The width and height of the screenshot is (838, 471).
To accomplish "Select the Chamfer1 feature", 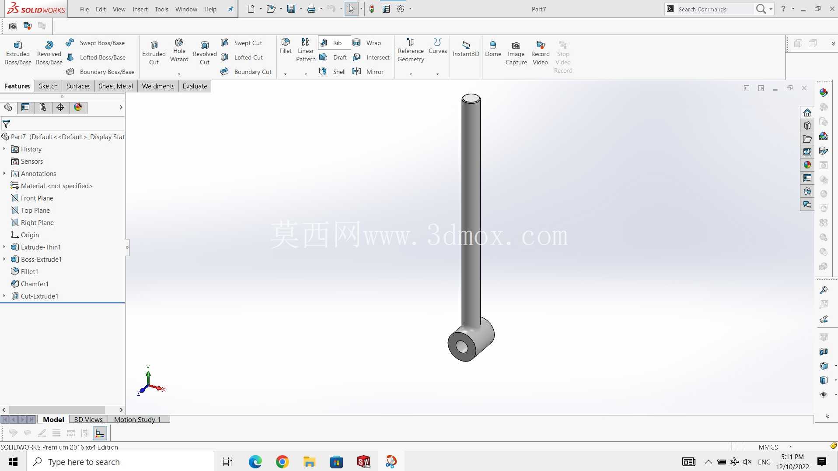I will pos(30,284).
